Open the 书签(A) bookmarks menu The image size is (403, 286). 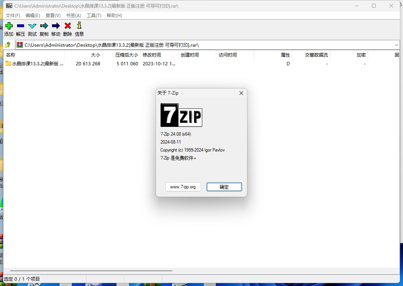pyautogui.click(x=74, y=16)
